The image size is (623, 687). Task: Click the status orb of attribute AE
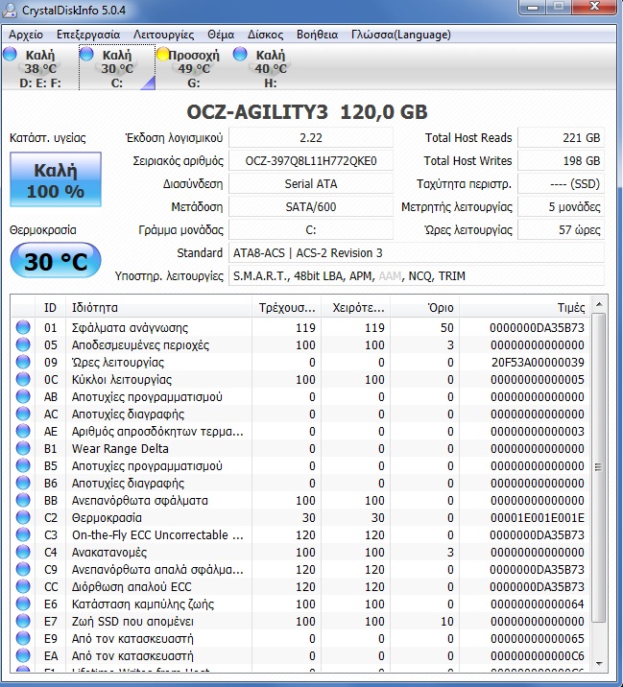pyautogui.click(x=23, y=431)
